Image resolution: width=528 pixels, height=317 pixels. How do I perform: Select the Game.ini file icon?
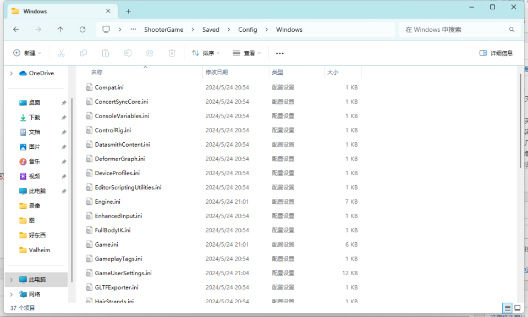(x=89, y=244)
